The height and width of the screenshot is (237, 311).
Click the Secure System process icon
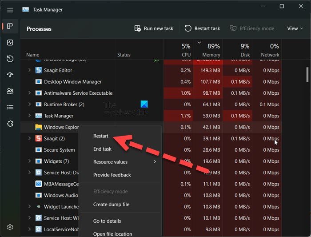39,150
